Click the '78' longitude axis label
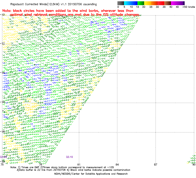Image resolution: width=196 pixels, height=178 pixels. point(40,165)
